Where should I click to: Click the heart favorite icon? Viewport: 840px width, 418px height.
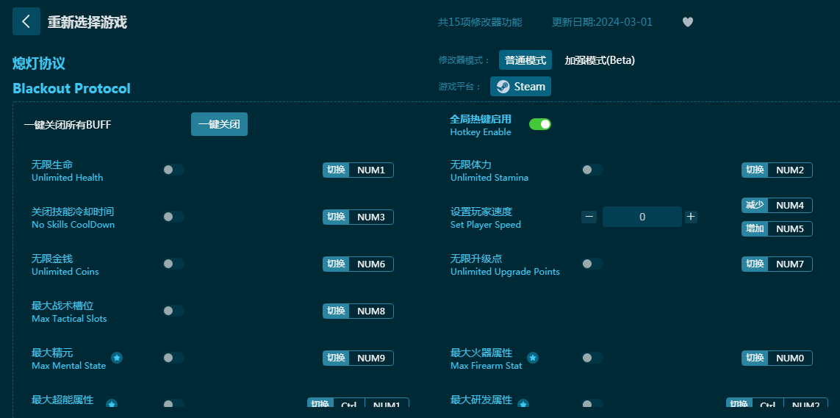click(688, 22)
